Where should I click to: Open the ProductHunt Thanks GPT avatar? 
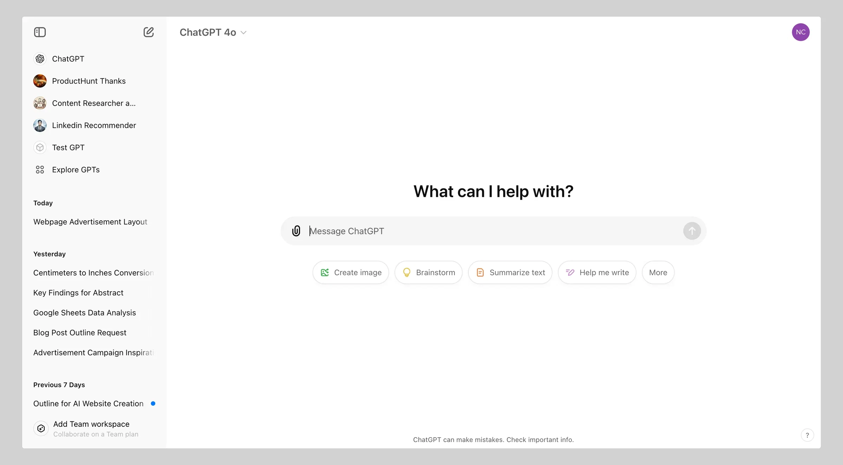pos(40,81)
